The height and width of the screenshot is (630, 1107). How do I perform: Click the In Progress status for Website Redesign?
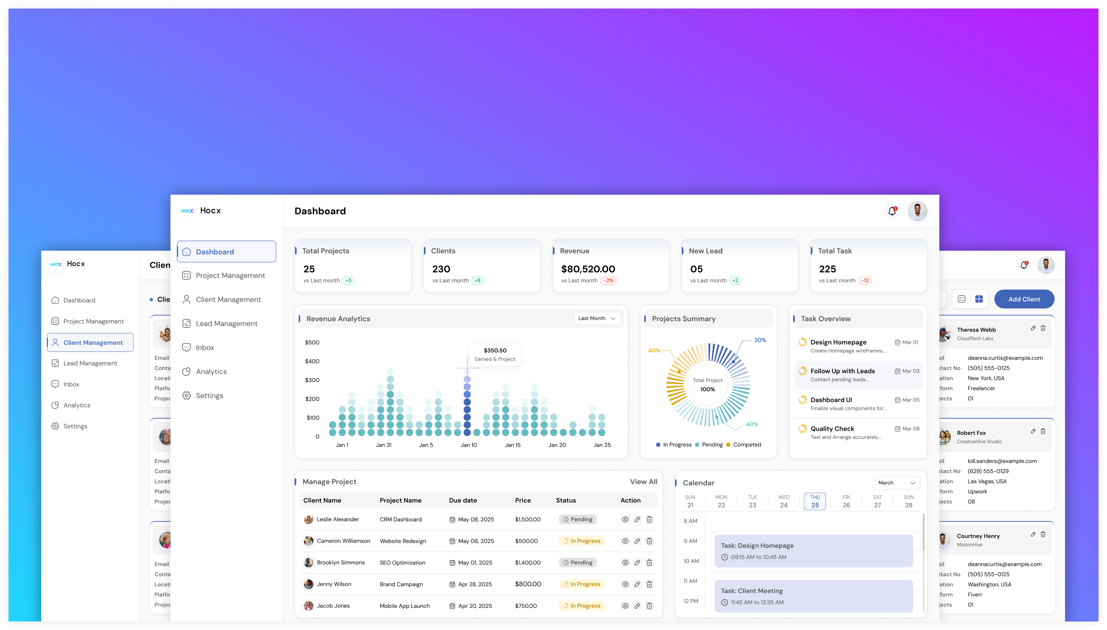[x=582, y=541]
